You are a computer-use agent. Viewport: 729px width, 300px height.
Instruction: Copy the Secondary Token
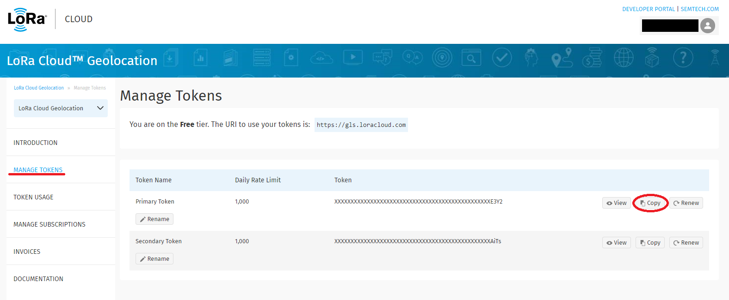point(650,243)
